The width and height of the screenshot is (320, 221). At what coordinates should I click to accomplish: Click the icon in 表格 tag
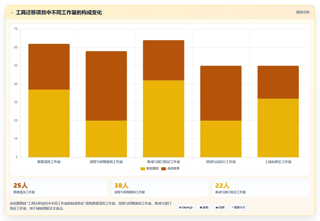pos(201,208)
